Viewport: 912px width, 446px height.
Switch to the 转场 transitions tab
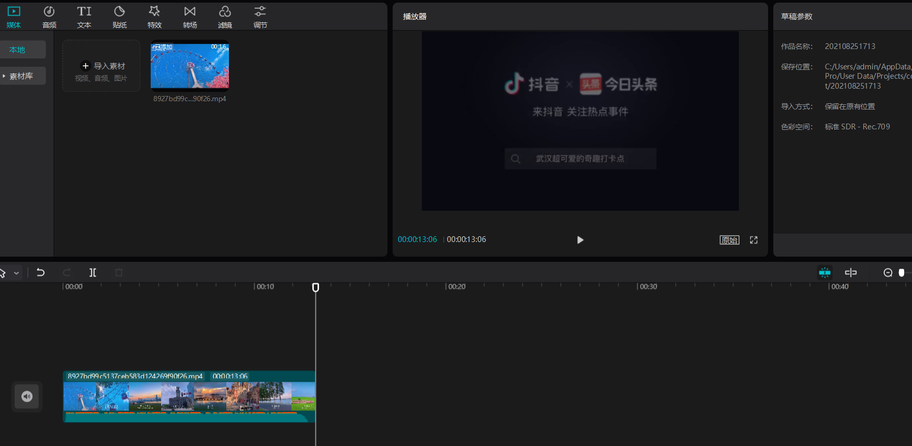pyautogui.click(x=190, y=17)
